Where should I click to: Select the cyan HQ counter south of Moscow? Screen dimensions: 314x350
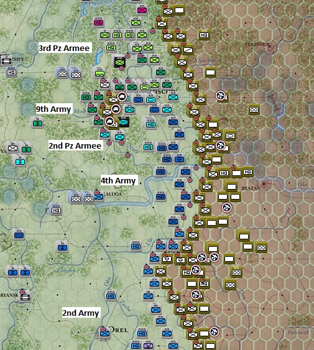coord(150,124)
